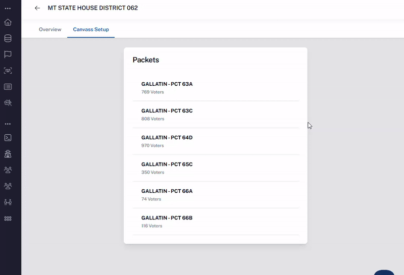Open the people-in-frame icon in sidebar
Image resolution: width=404 pixels, height=275 pixels.
8,71
